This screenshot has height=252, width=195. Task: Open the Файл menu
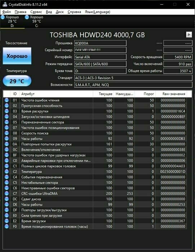(6, 12)
